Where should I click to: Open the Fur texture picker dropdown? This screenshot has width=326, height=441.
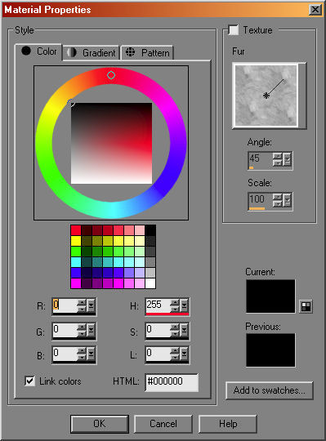(x=302, y=96)
